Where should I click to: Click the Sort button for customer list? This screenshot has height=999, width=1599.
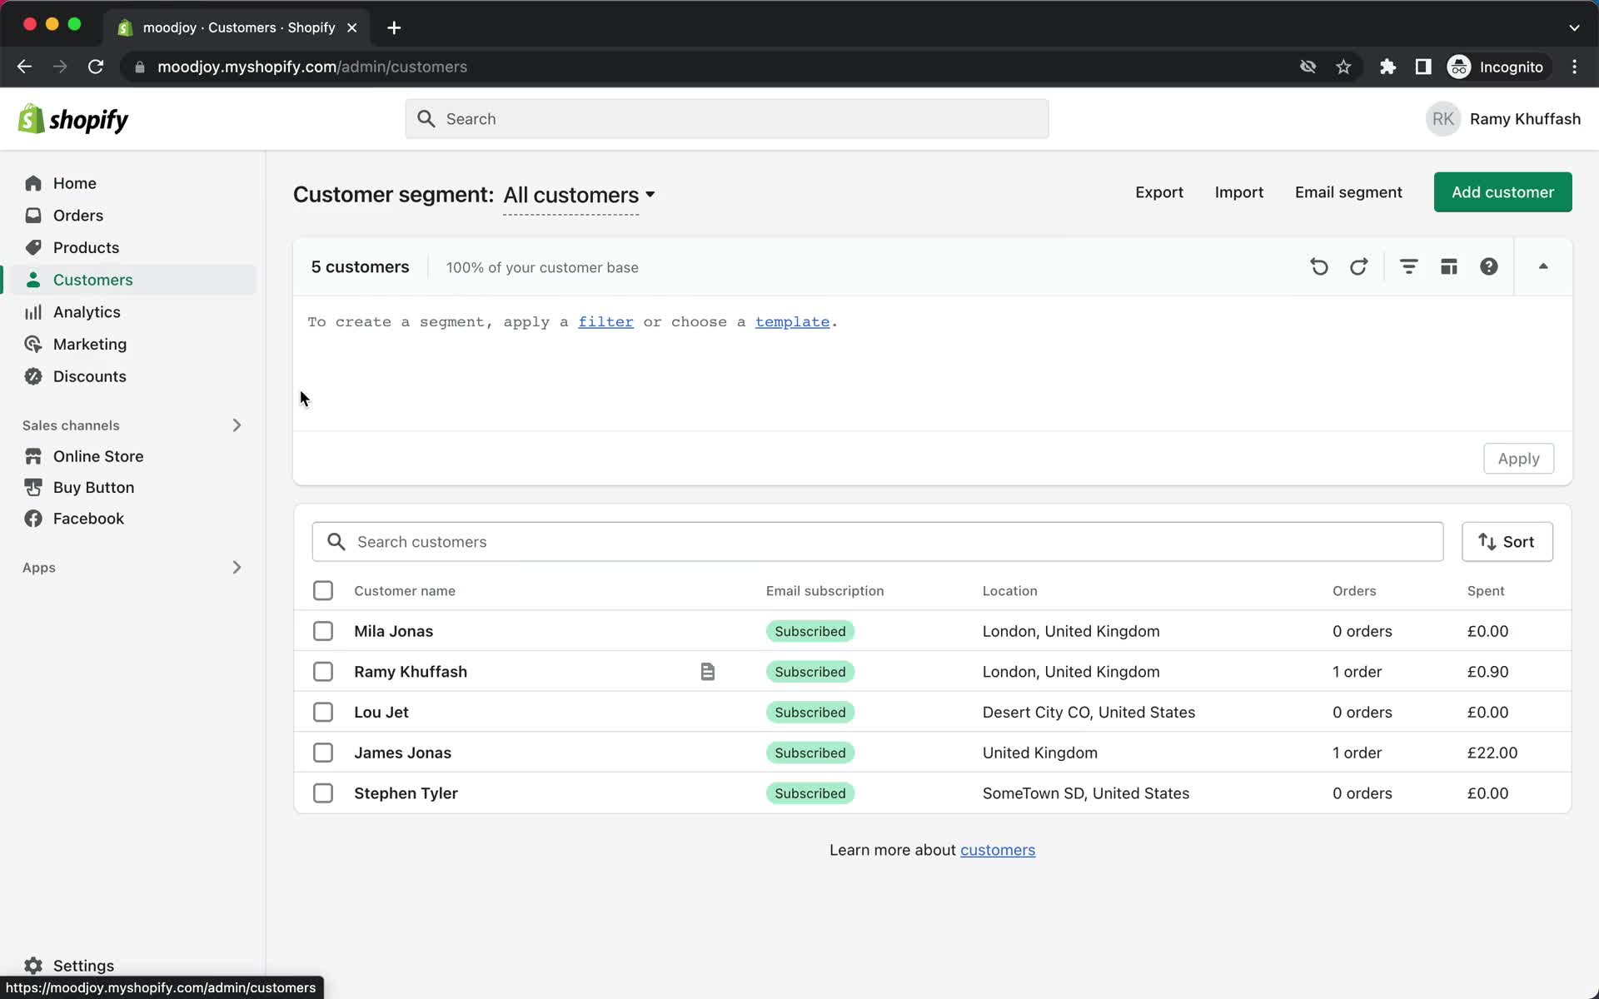[x=1507, y=541]
